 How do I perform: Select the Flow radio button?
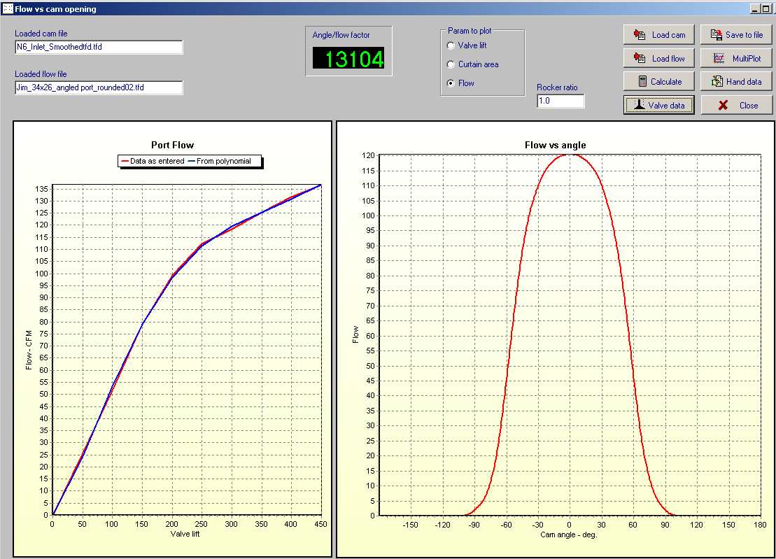coord(451,83)
